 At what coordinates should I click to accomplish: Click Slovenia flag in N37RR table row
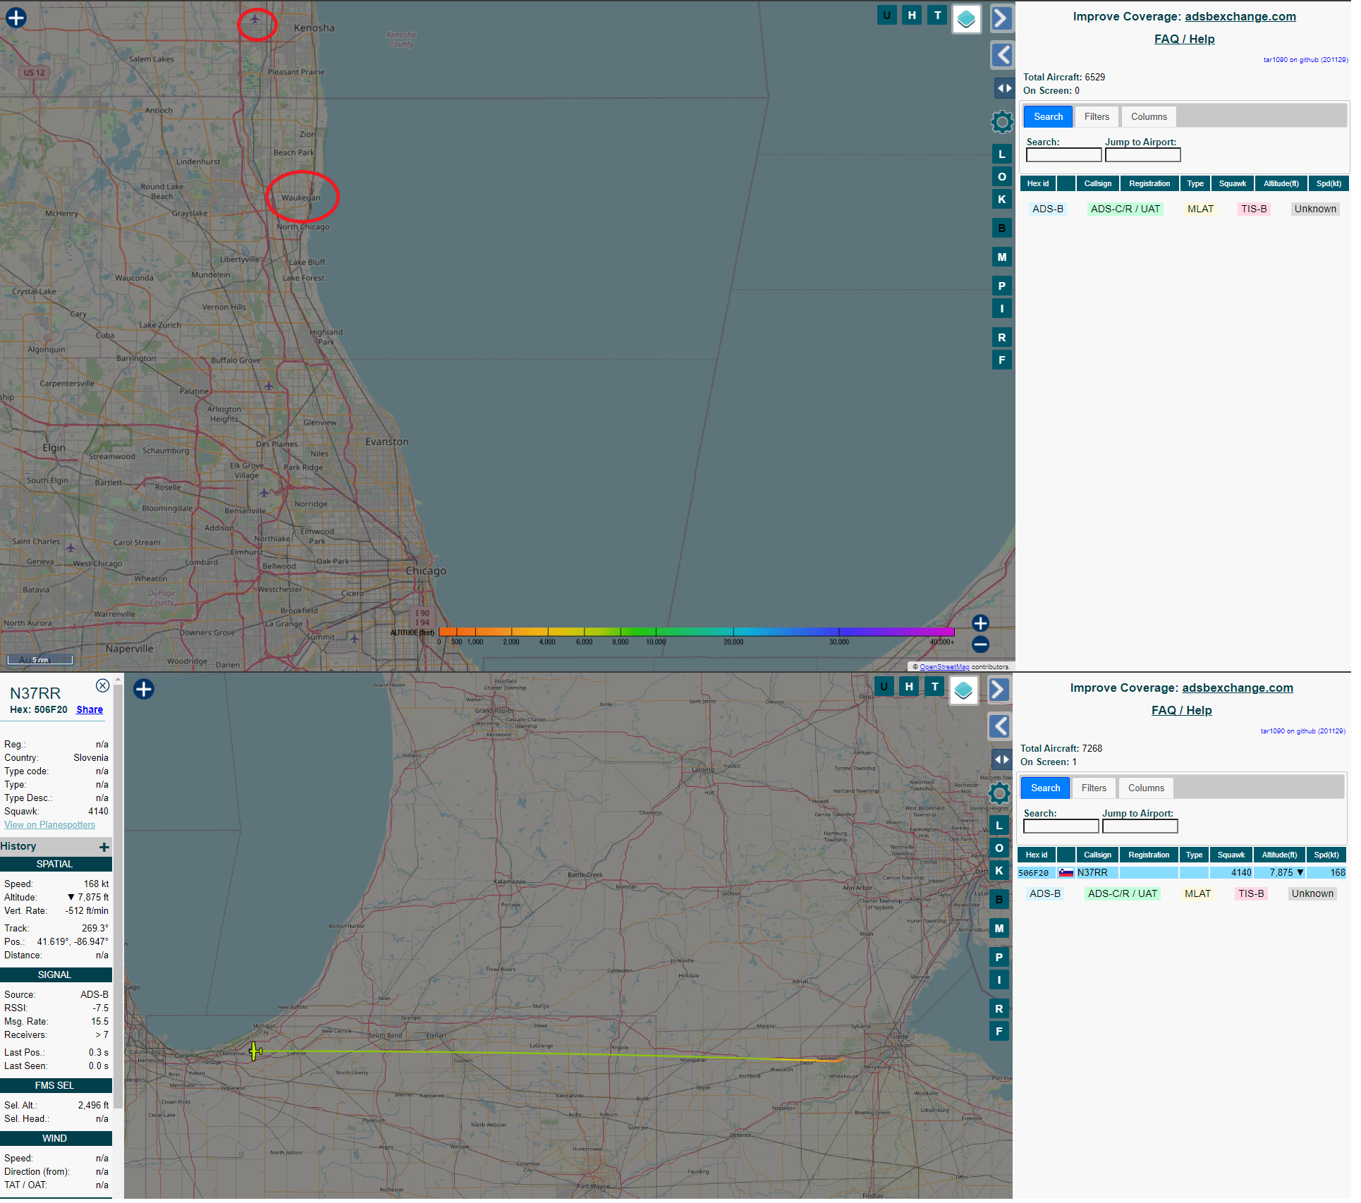click(x=1067, y=874)
